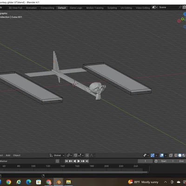Open File Explorer from taskbar
Viewport: 186px width, 186px height.
click(68, 182)
